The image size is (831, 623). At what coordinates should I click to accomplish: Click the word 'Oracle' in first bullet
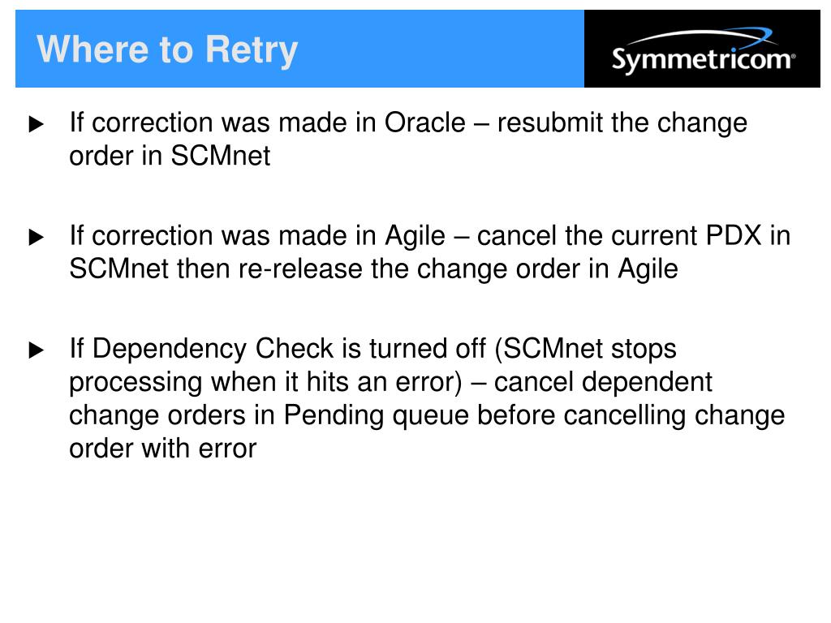(424, 123)
